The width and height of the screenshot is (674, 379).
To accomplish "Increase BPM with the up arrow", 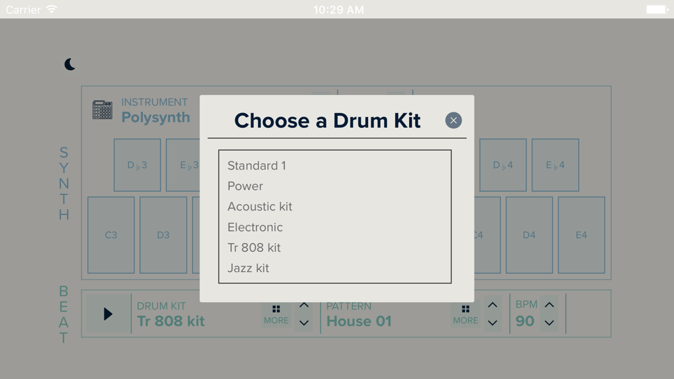I will [549, 305].
